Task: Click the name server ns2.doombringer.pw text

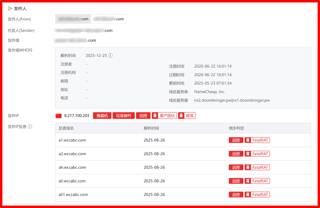Action: [x=213, y=100]
